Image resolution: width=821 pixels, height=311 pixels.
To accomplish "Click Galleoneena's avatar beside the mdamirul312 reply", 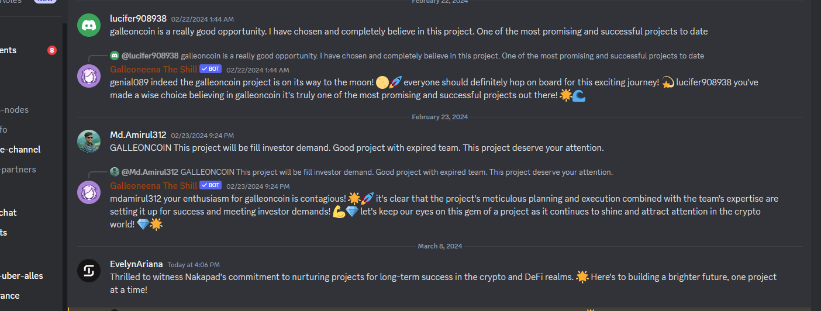I will (x=89, y=193).
